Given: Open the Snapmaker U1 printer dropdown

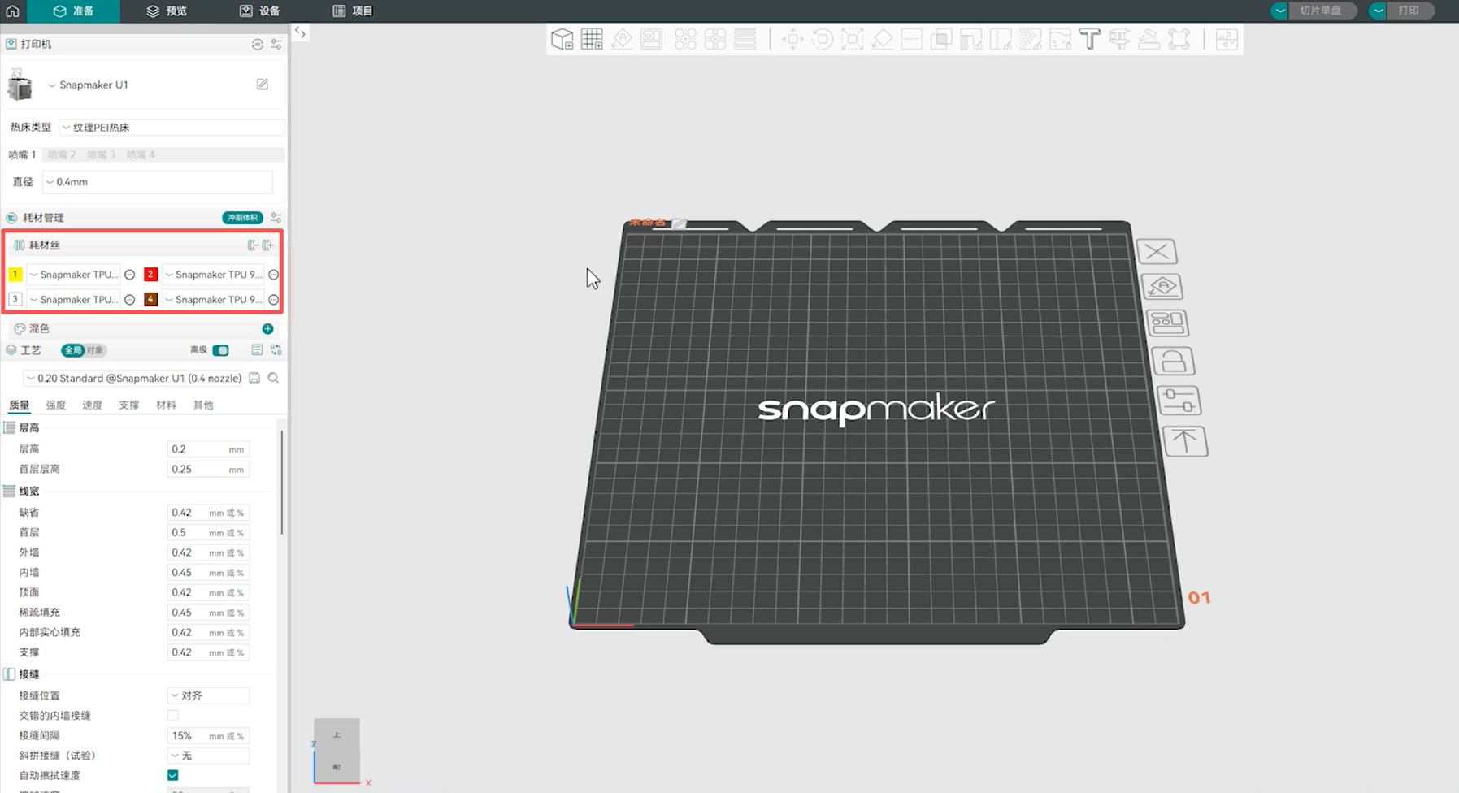Looking at the screenshot, I should pos(88,84).
